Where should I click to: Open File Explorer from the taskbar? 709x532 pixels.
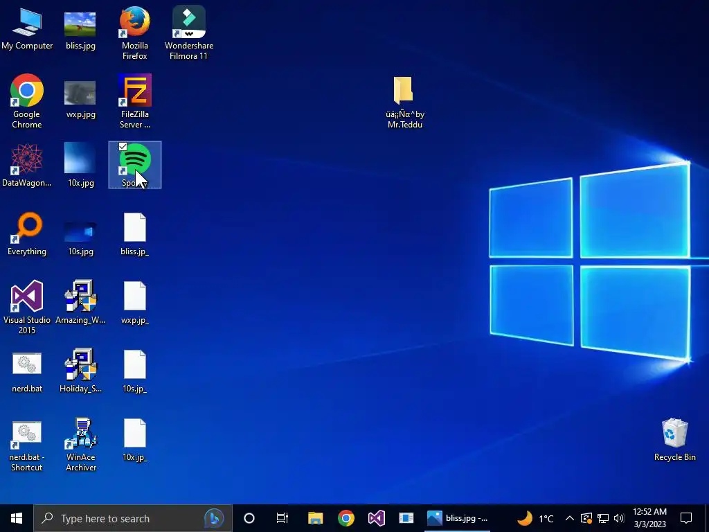[x=315, y=518]
